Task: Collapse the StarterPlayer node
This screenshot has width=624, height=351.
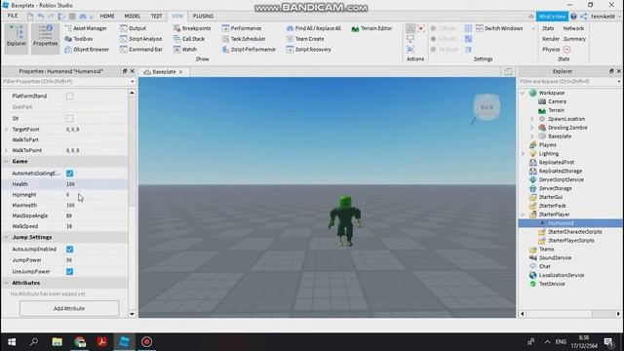Action: coord(523,214)
